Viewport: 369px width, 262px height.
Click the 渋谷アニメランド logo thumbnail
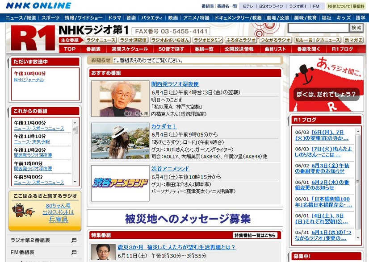(120, 183)
